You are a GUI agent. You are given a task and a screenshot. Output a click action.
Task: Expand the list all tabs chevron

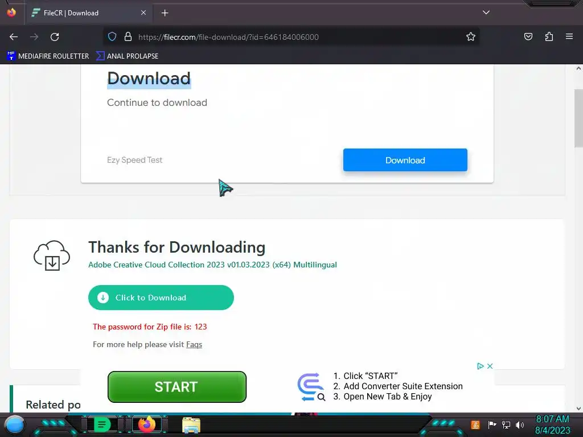486,13
